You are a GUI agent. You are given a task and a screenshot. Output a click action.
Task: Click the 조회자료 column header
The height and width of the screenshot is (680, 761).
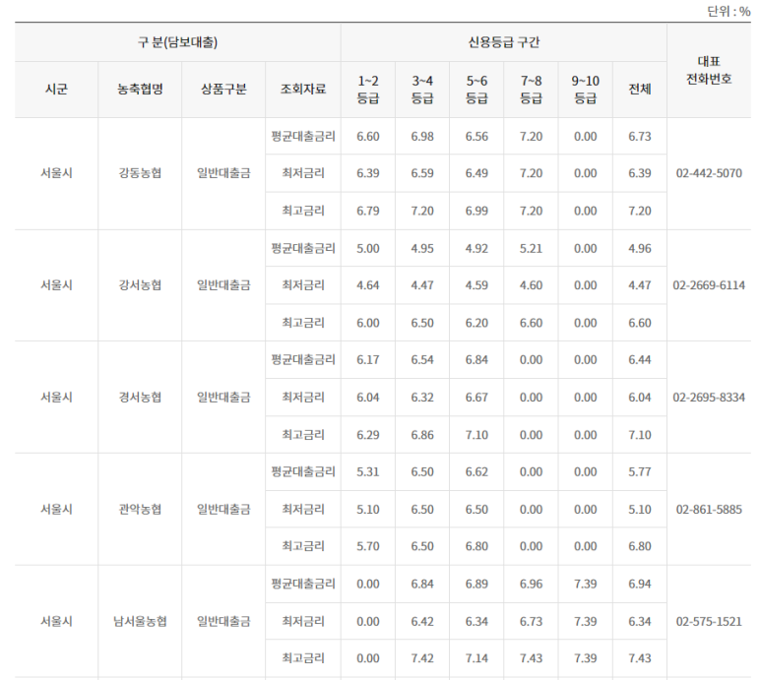[x=303, y=90]
